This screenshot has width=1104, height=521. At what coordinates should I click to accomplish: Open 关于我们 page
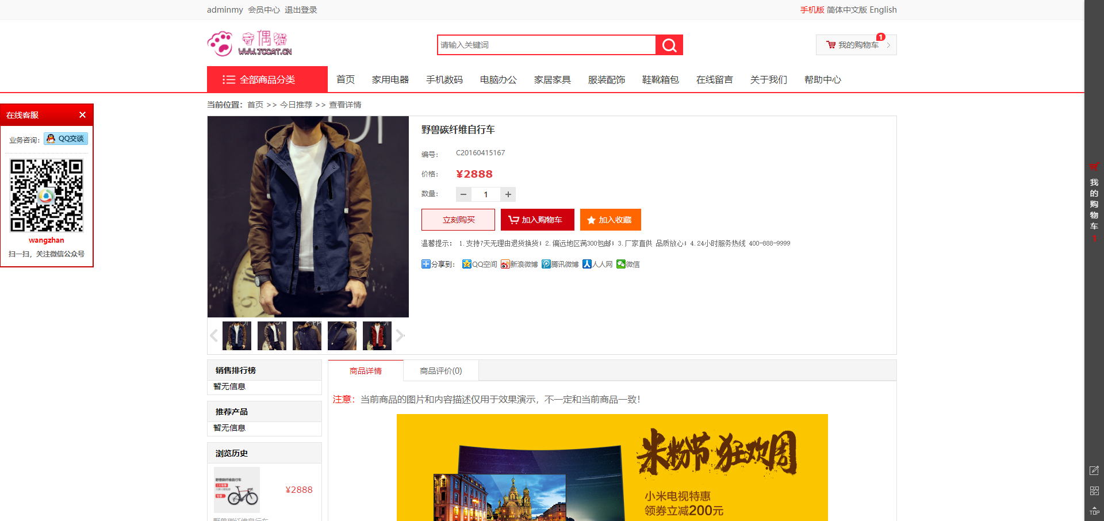(769, 79)
